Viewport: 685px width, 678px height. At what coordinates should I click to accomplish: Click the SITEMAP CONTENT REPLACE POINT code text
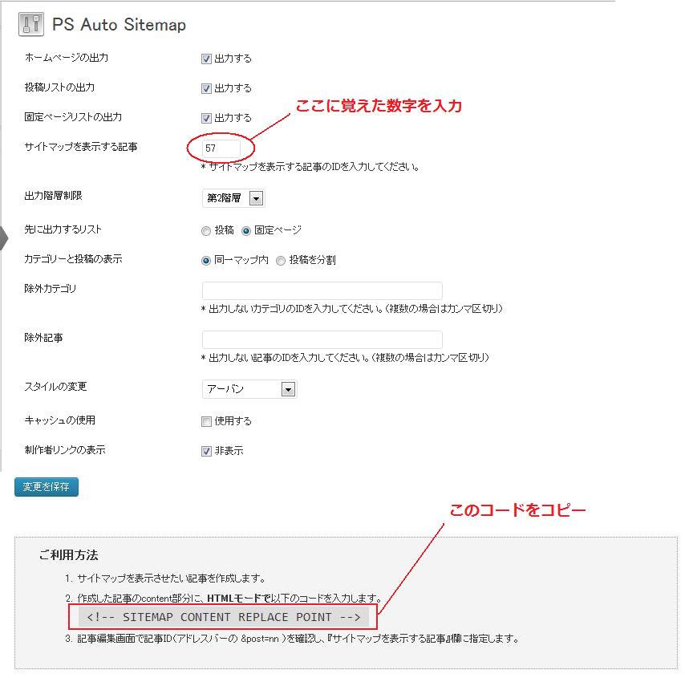224,617
